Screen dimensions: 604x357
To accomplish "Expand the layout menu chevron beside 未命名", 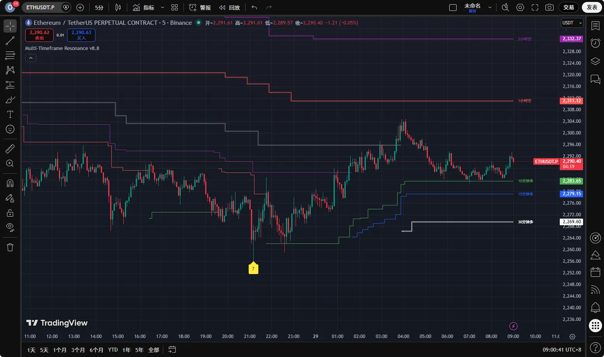I will coord(490,7).
